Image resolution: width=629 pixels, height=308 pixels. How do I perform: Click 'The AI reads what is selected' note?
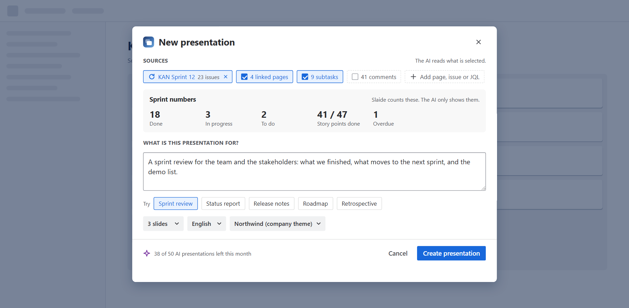click(451, 61)
